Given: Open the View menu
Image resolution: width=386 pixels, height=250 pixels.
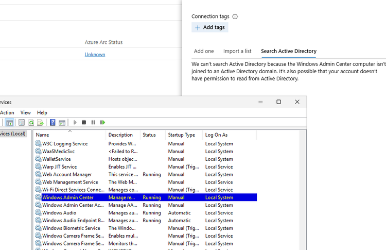Looking at the screenshot, I should point(26,112).
